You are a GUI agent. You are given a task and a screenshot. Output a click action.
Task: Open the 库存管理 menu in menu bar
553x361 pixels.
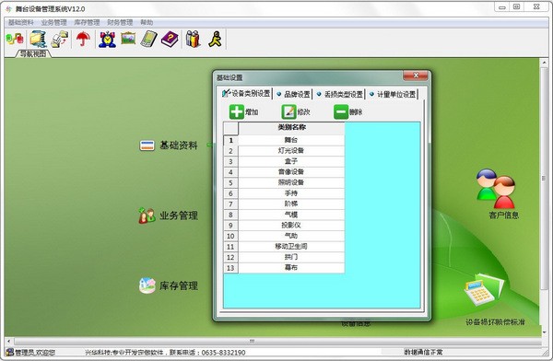(87, 22)
